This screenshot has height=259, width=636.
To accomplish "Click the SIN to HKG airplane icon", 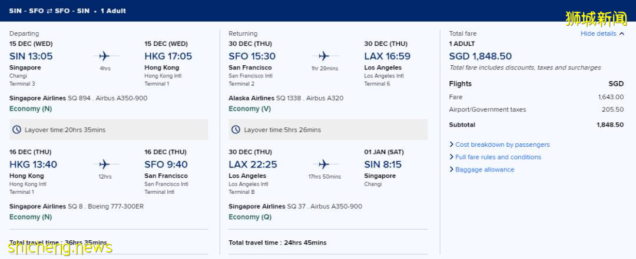I will [x=104, y=56].
